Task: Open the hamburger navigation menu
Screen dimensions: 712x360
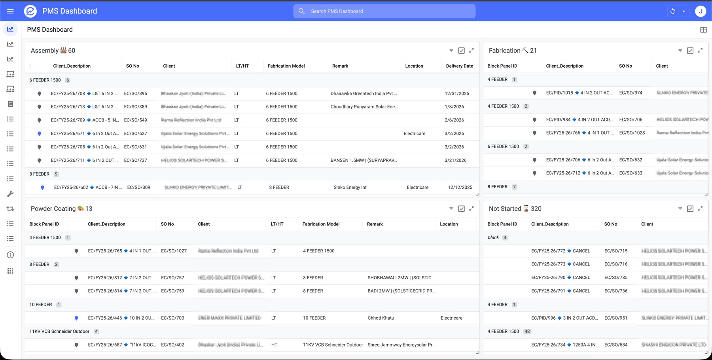Action: (x=10, y=11)
